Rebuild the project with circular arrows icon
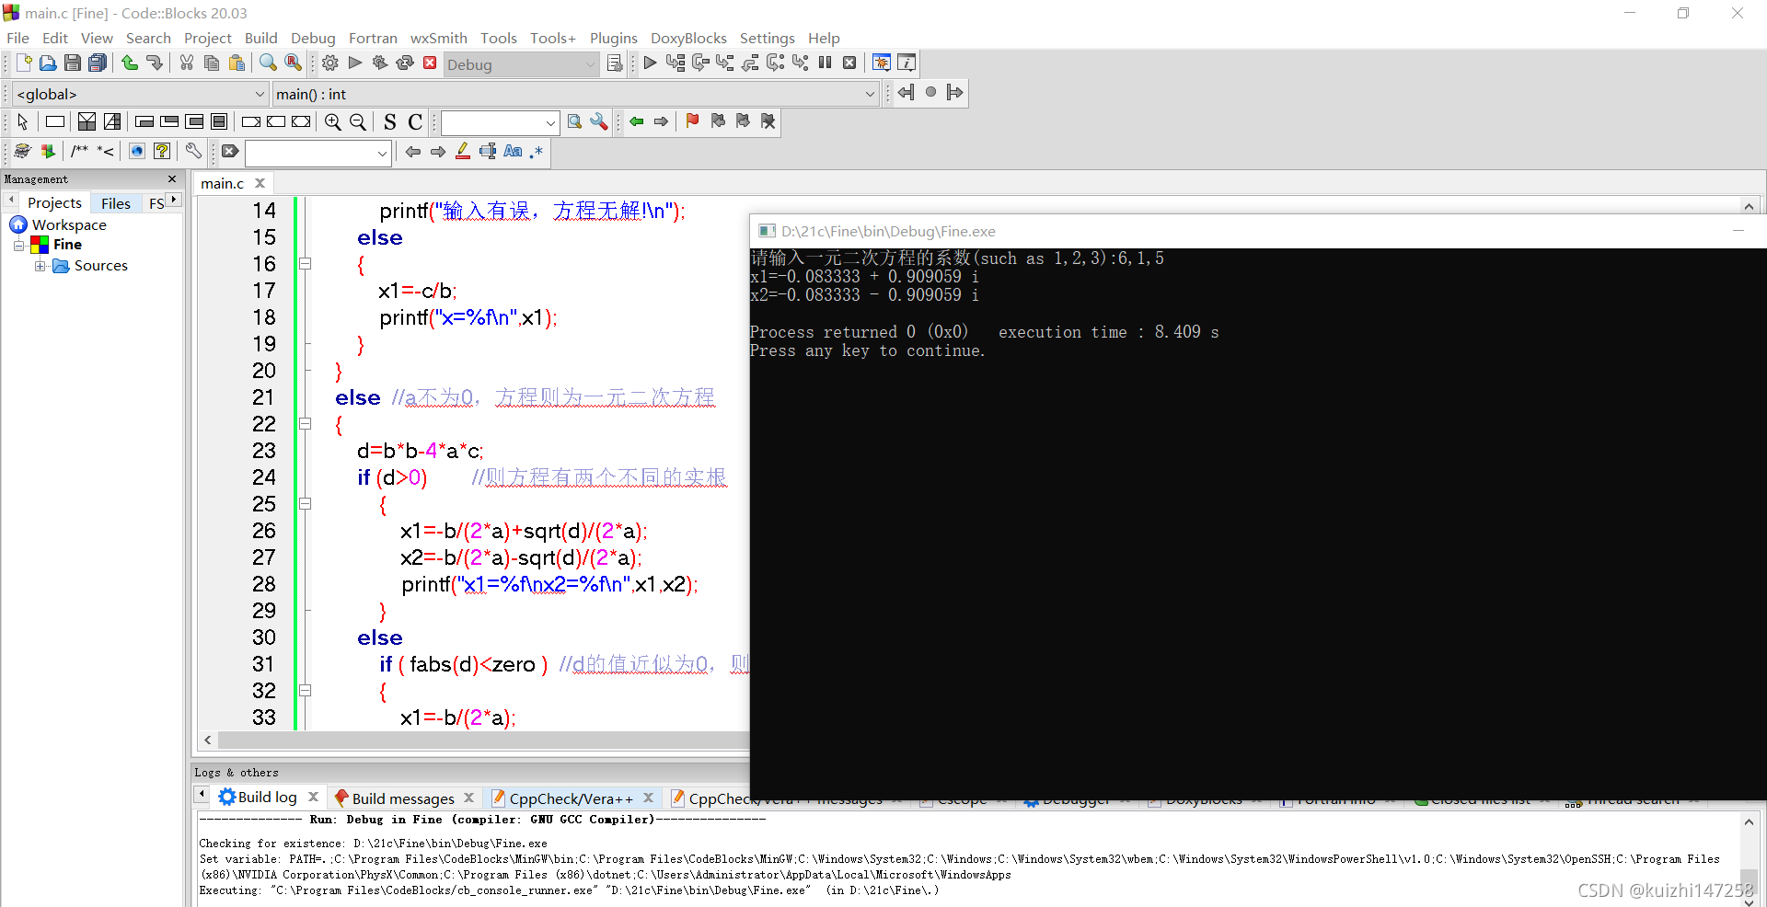 coord(405,63)
